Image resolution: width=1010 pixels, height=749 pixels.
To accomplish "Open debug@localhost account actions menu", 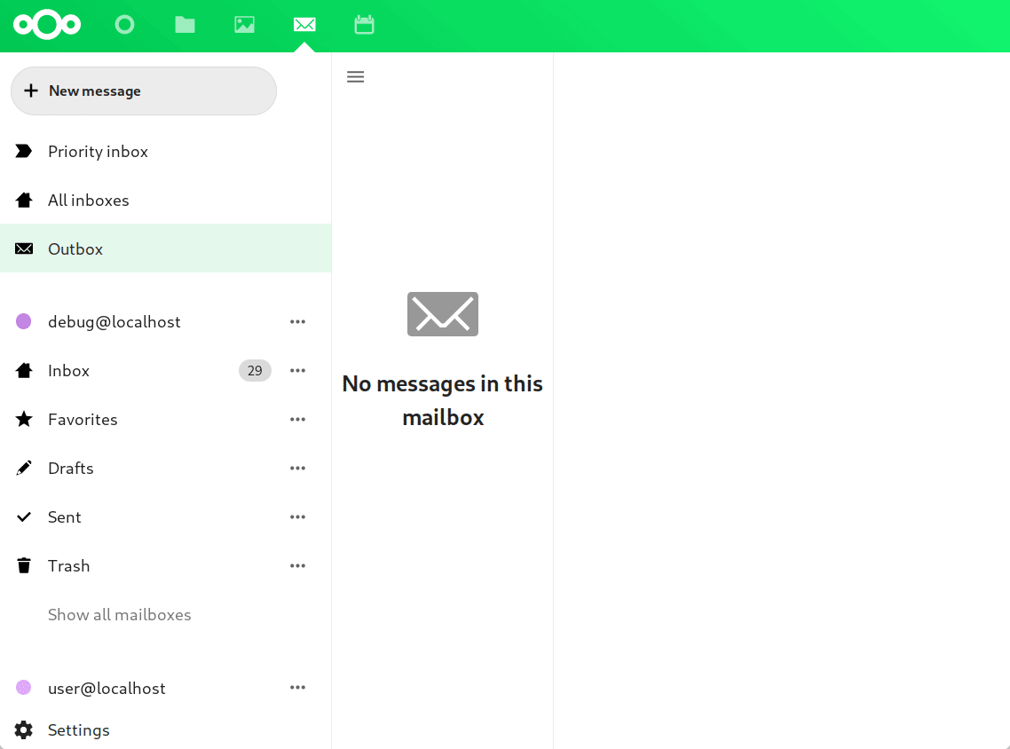I will click(x=297, y=321).
